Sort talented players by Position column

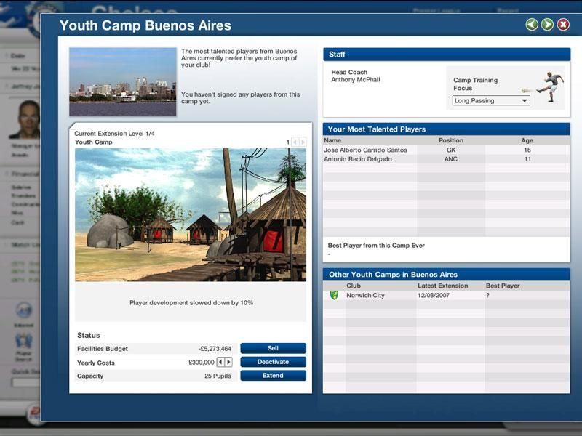450,140
